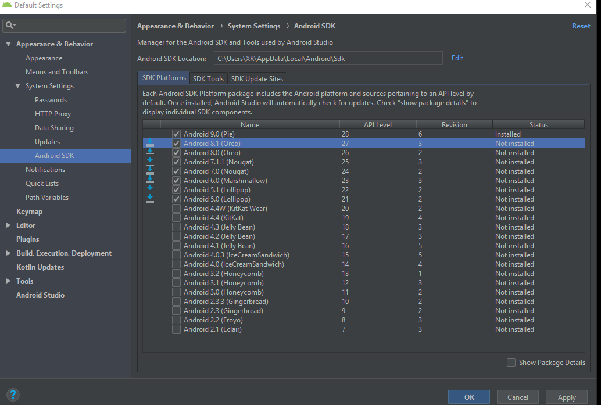The image size is (601, 405).
Task: Uncheck Android 8.1 (Oreo) checkbox
Action: (x=176, y=144)
